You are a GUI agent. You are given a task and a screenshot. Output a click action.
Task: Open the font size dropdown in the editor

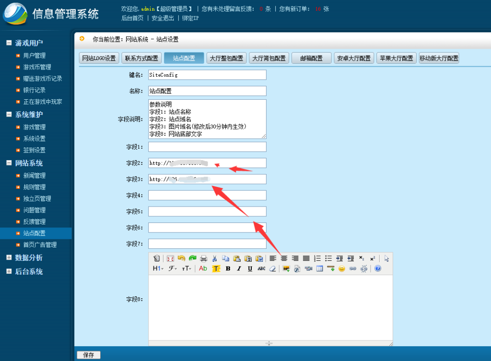click(187, 268)
